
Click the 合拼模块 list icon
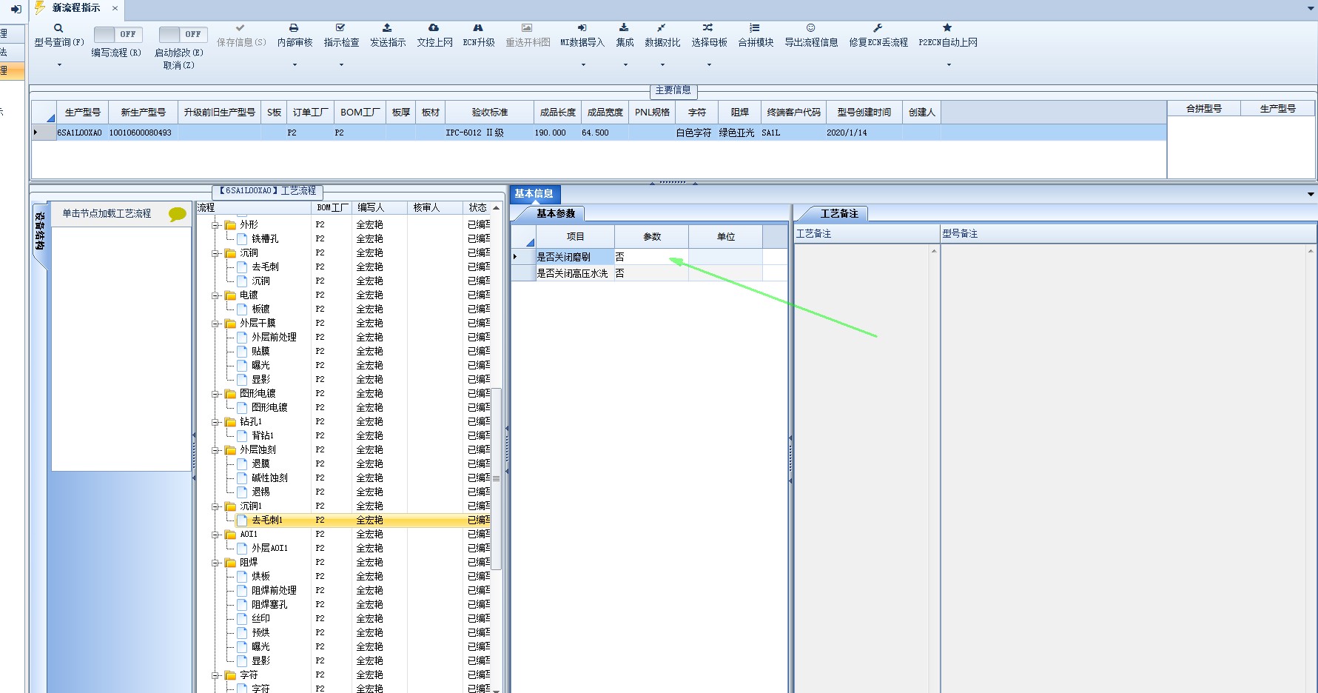tap(755, 28)
